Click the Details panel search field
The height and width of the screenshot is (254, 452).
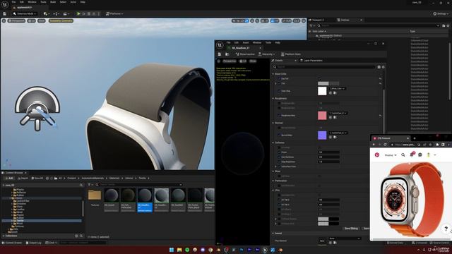pyautogui.click(x=324, y=67)
